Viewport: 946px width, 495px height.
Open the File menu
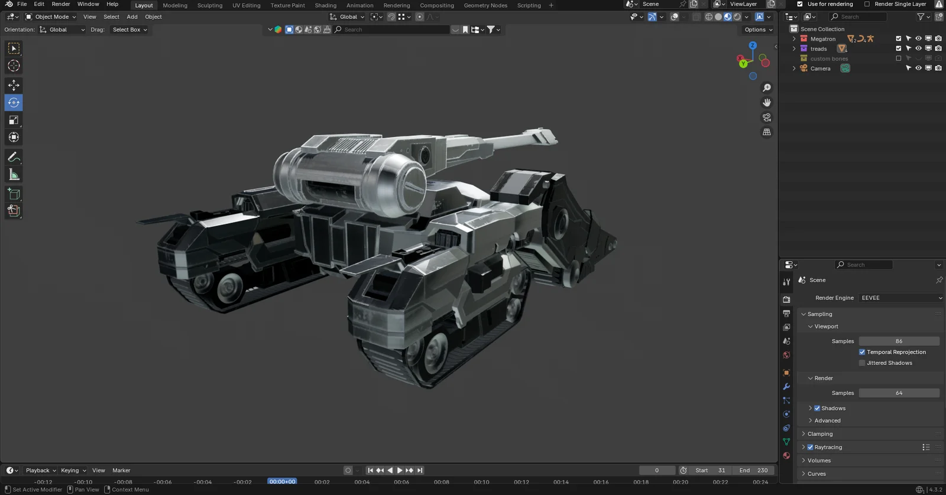22,4
